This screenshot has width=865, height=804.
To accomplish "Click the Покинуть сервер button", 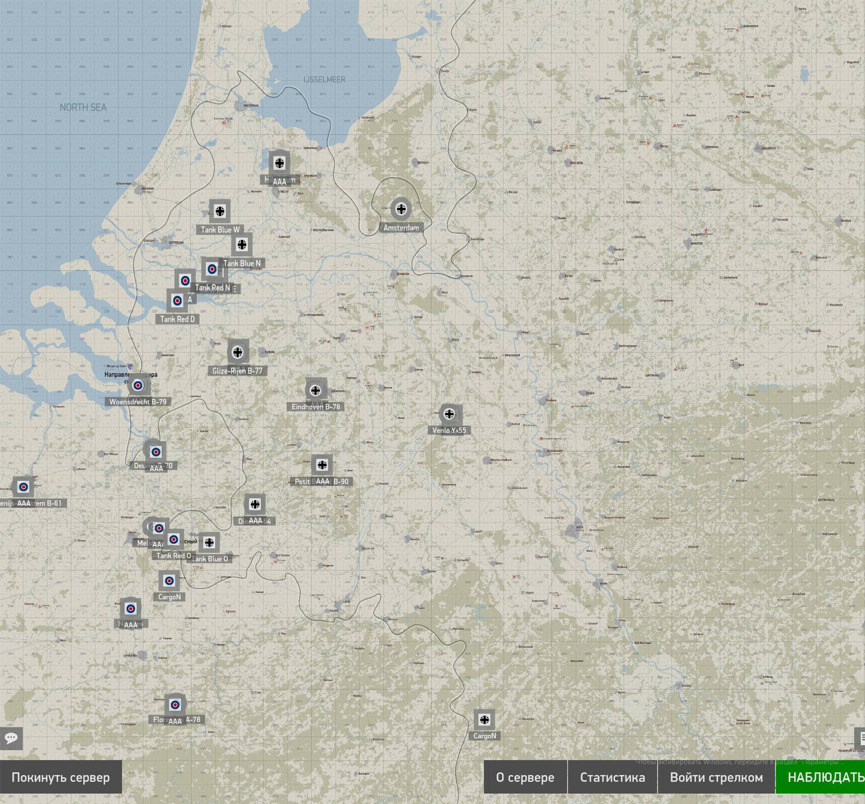I will pos(61,777).
